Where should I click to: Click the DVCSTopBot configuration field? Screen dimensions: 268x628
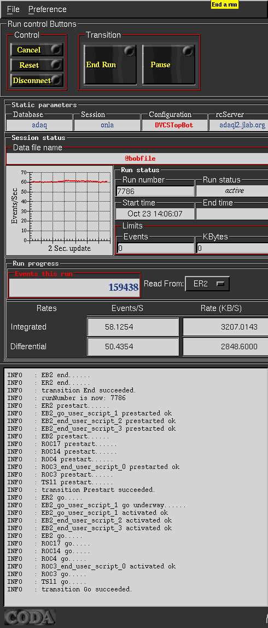pyautogui.click(x=174, y=125)
